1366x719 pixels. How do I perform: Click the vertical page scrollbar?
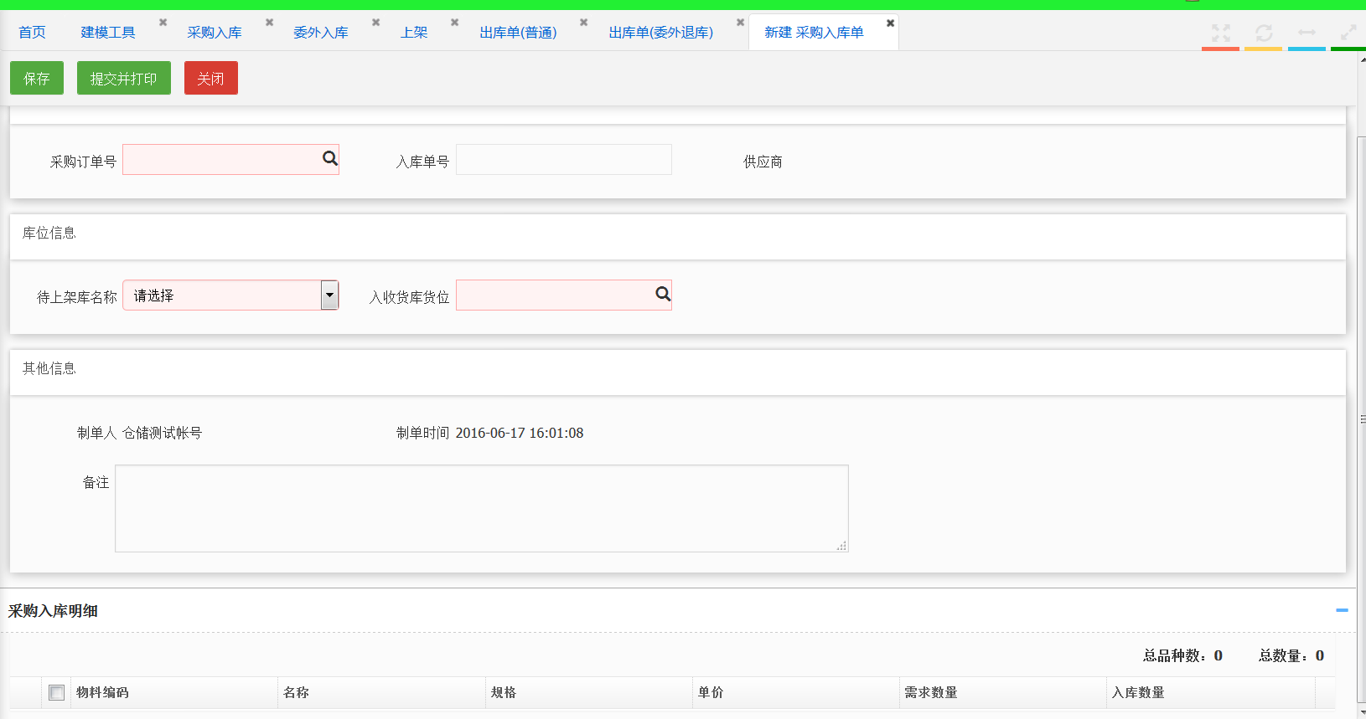point(1361,419)
